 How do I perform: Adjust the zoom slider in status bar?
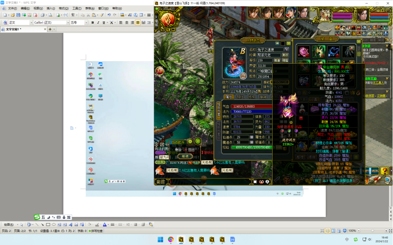click(x=372, y=231)
